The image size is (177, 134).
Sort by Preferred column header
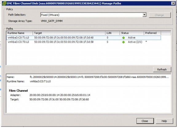point(152,33)
